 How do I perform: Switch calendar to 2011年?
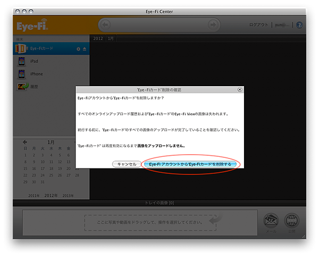click(34, 196)
